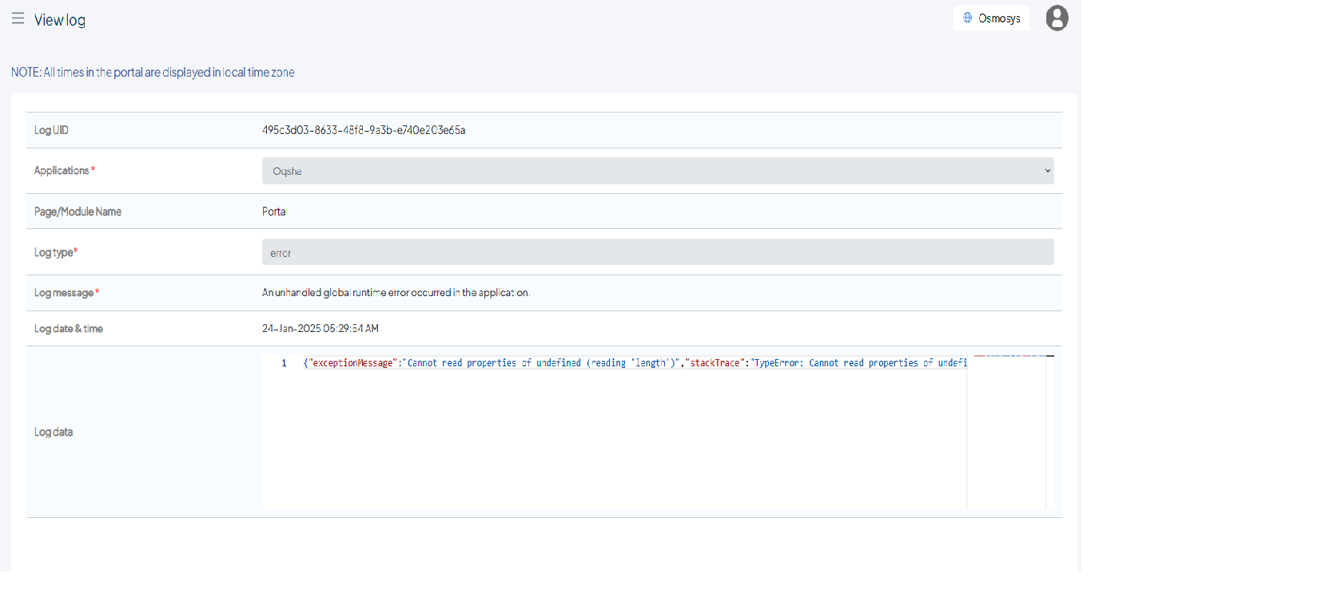Click line number 1 in Log data editor
This screenshot has height=597, width=1342.
[x=284, y=363]
